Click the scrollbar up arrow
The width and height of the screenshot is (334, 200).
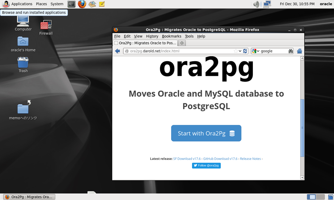[x=302, y=58]
